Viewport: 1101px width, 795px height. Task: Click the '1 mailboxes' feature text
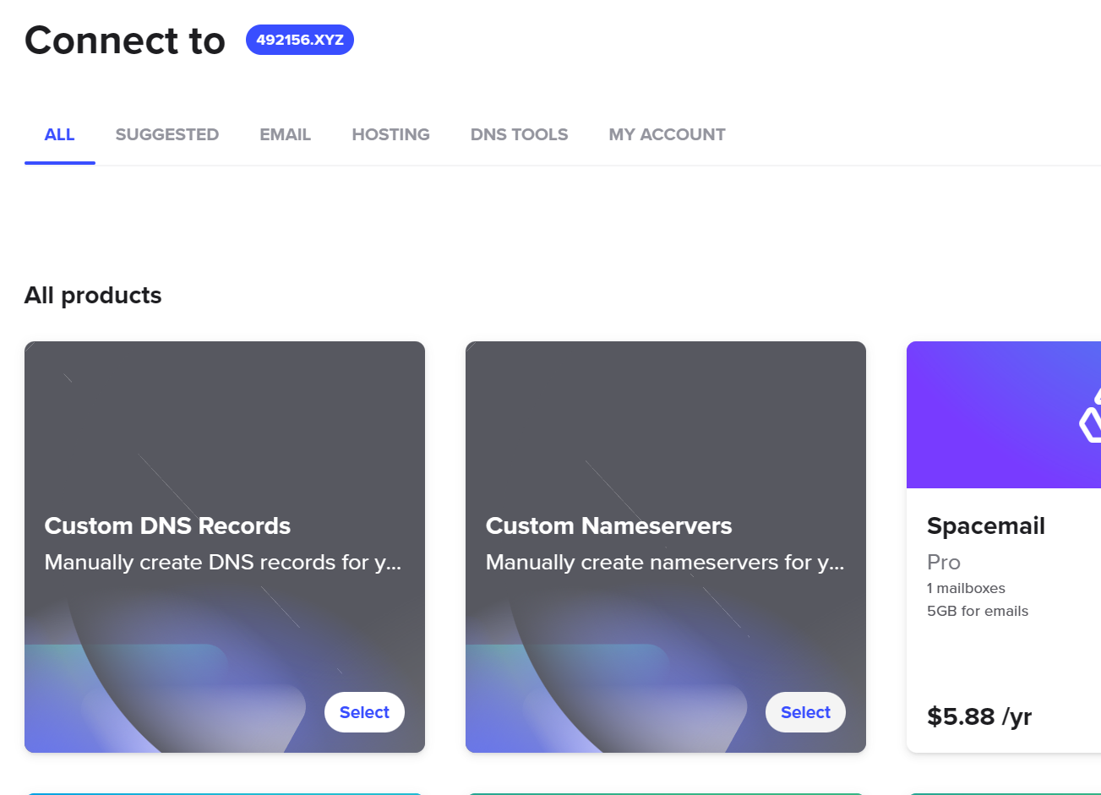[x=966, y=588]
